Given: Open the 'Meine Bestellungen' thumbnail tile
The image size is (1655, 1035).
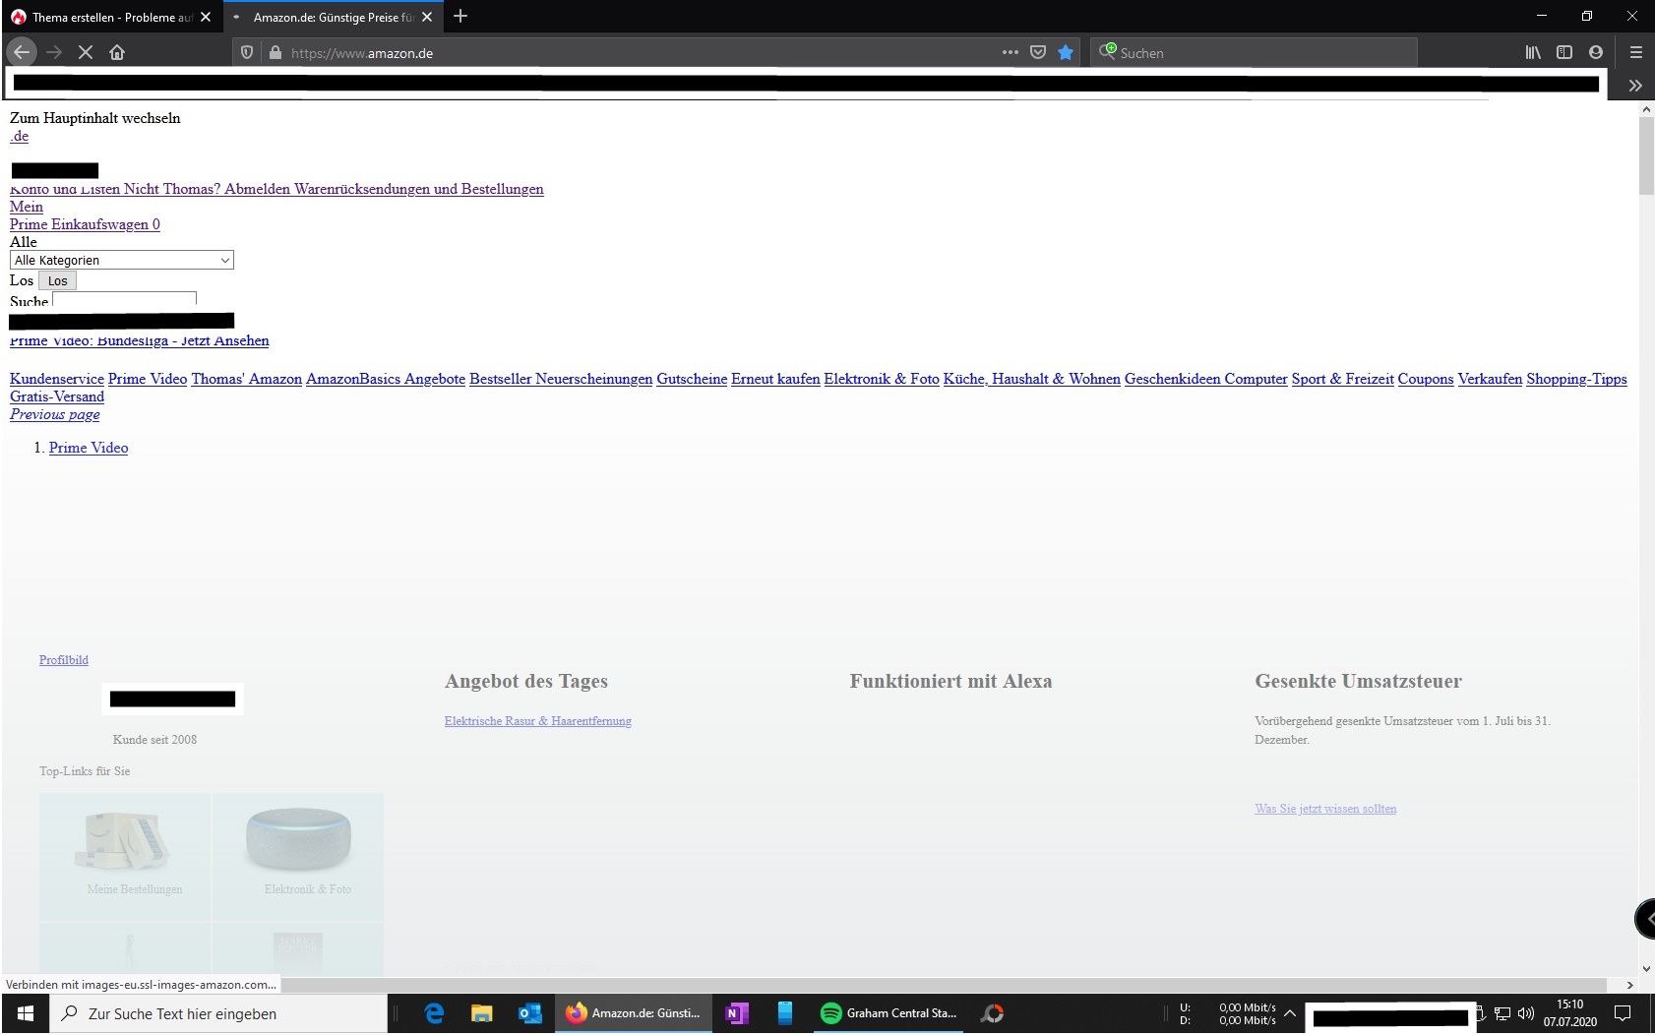Looking at the screenshot, I should point(125,856).
